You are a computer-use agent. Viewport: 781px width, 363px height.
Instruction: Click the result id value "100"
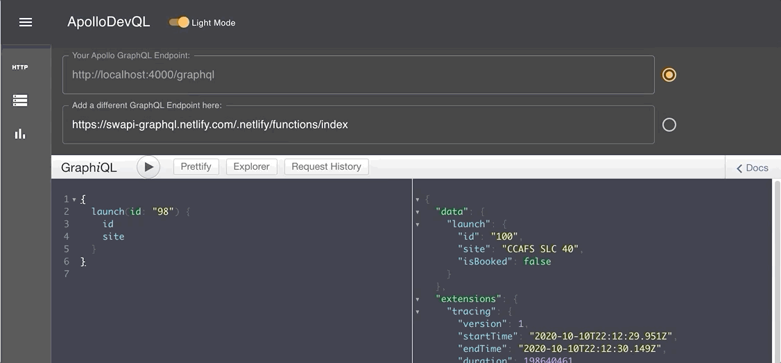504,237
